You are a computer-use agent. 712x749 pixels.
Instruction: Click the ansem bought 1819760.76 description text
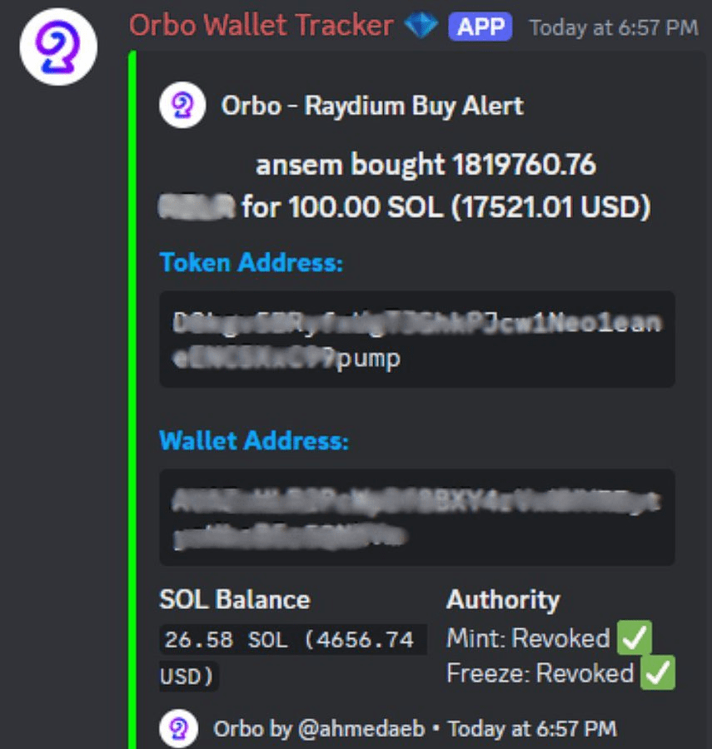(426, 165)
